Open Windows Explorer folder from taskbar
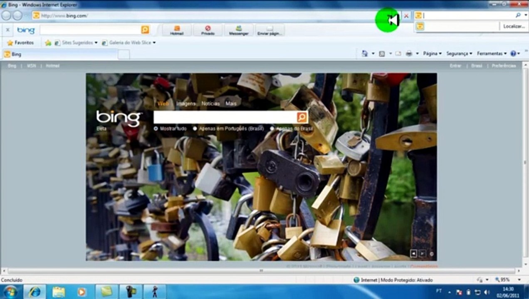The image size is (529, 299). [x=59, y=292]
